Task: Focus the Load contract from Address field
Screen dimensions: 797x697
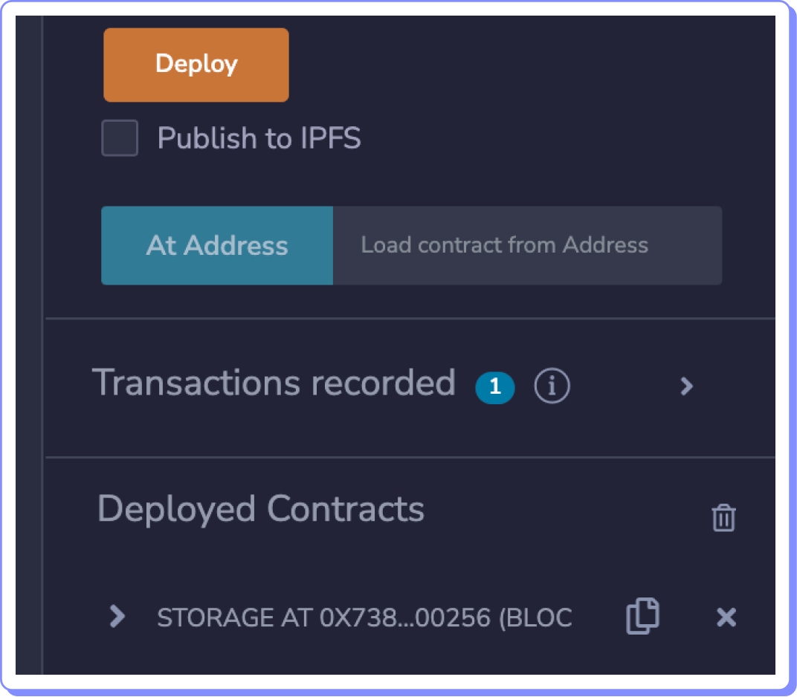Action: pyautogui.click(x=526, y=246)
